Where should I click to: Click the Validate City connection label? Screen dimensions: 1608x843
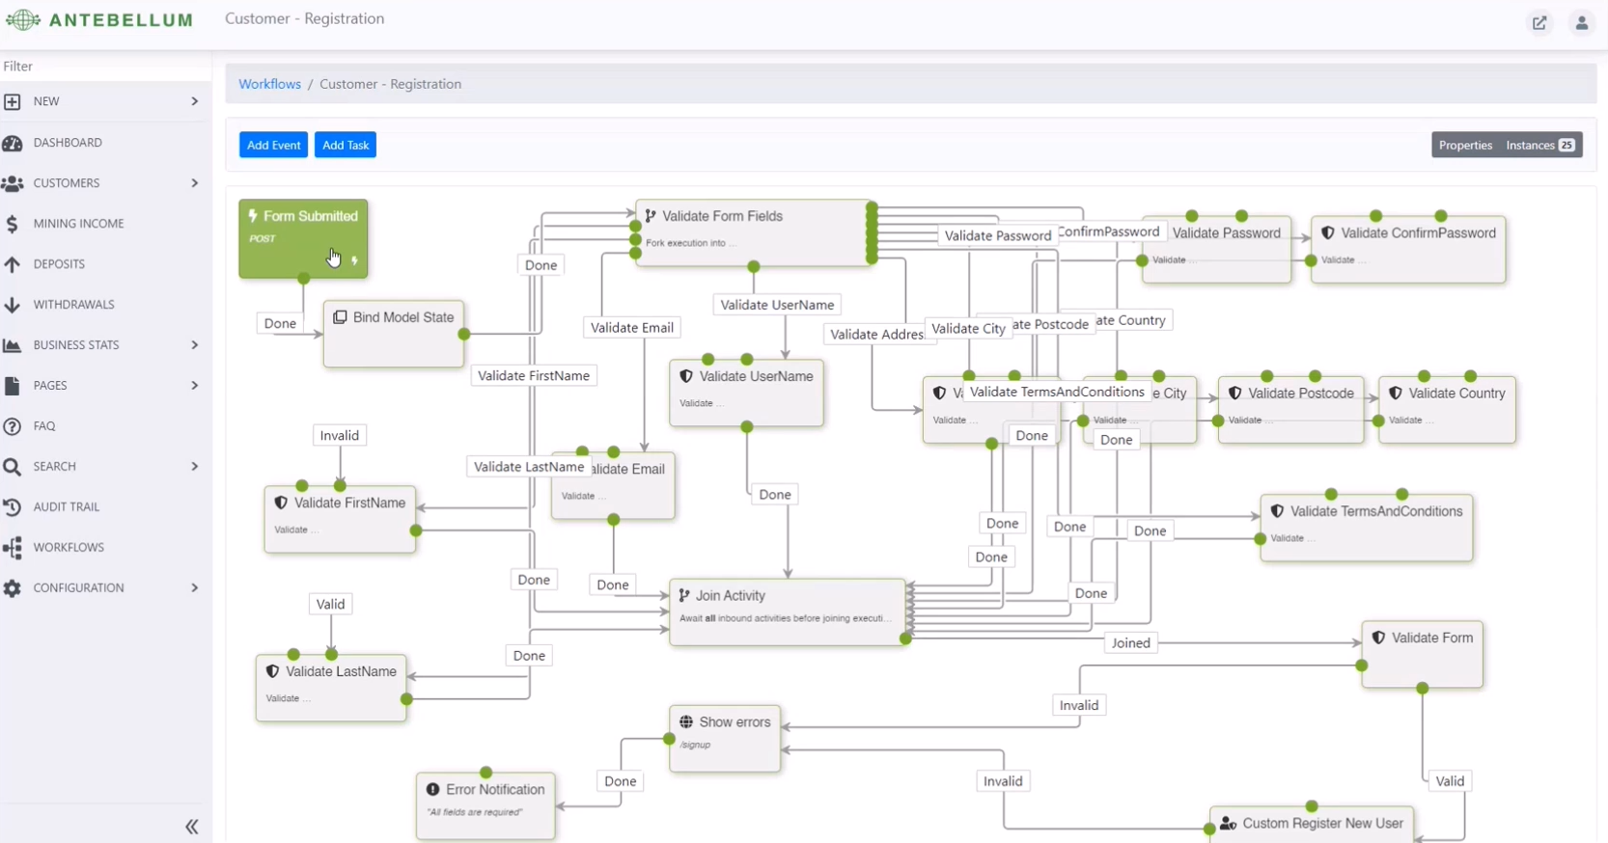[x=968, y=328]
